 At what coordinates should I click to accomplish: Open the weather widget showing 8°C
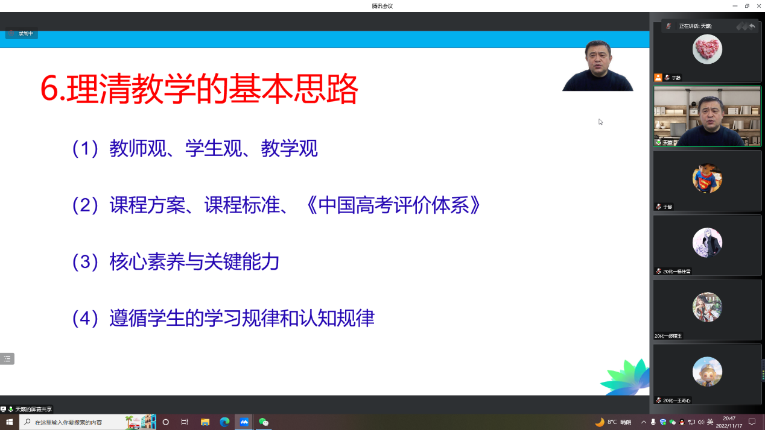pos(613,422)
